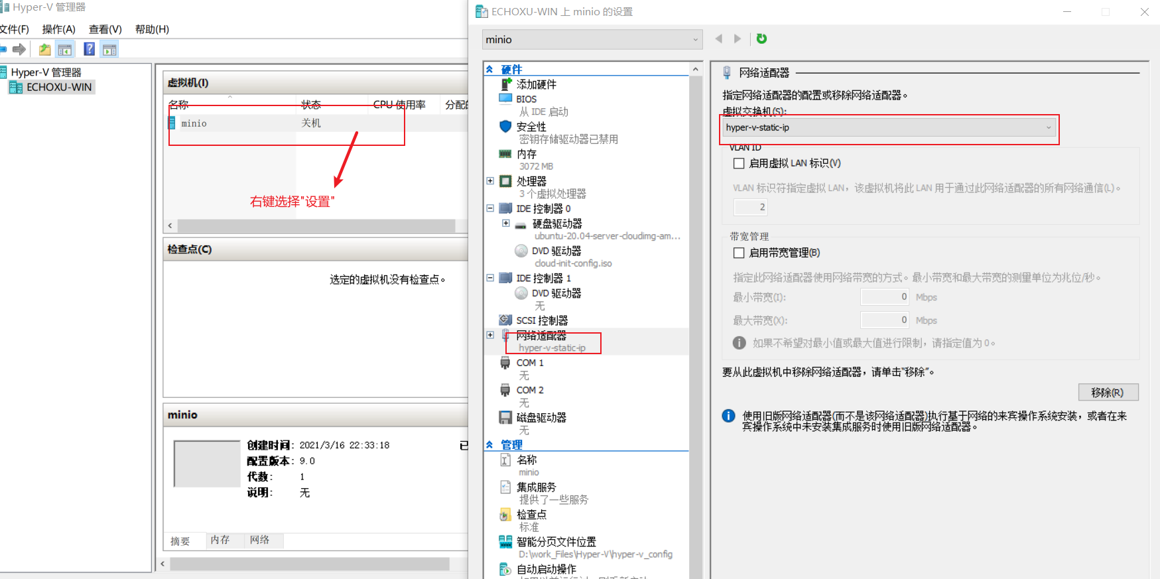Click 最小带宽 input field
1160x579 pixels.
pyautogui.click(x=884, y=297)
